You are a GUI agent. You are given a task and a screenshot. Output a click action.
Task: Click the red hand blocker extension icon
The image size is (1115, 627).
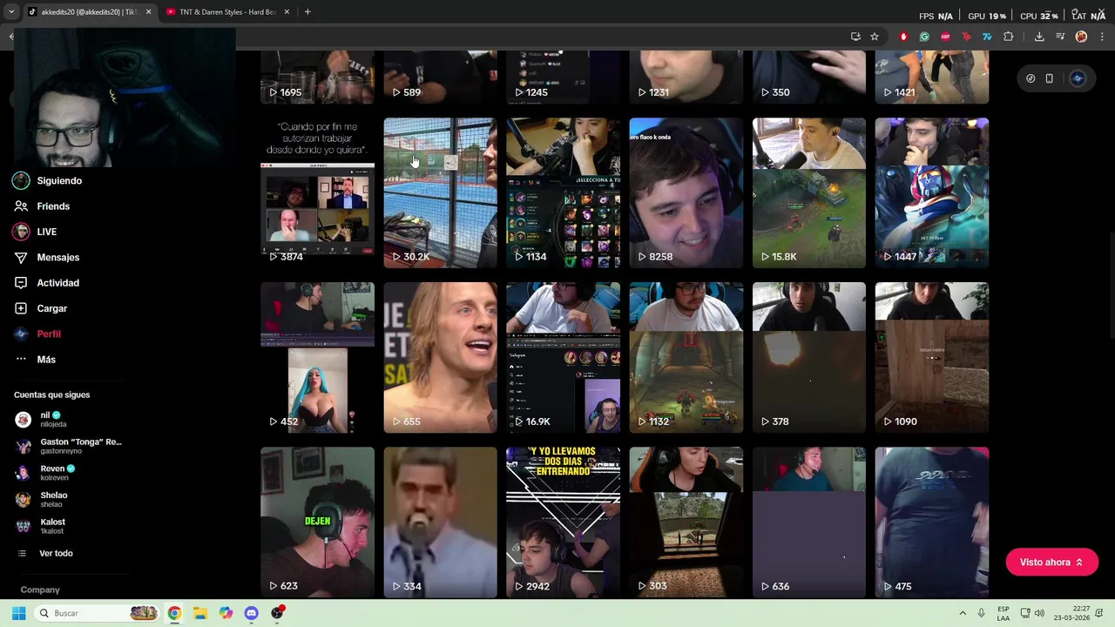[903, 37]
